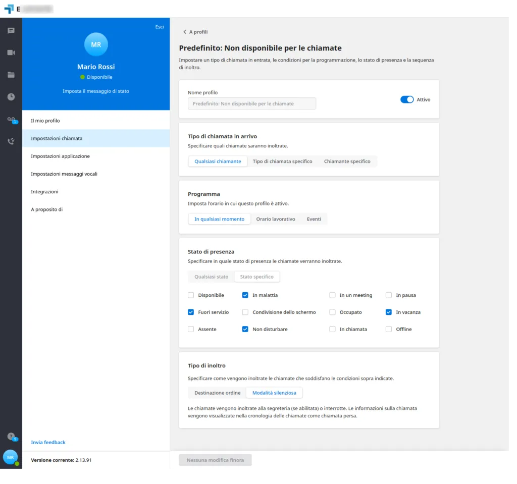Click the small MR avatar in sidebar
Screen dimensions: 517x484
click(11, 458)
